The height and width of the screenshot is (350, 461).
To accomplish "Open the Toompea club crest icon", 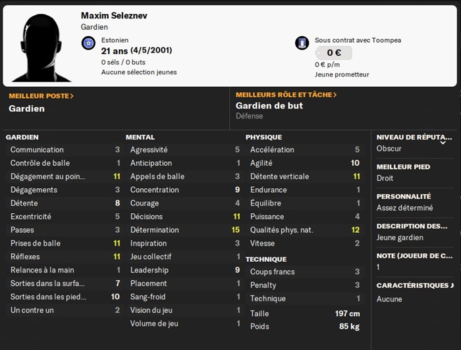I will click(302, 43).
